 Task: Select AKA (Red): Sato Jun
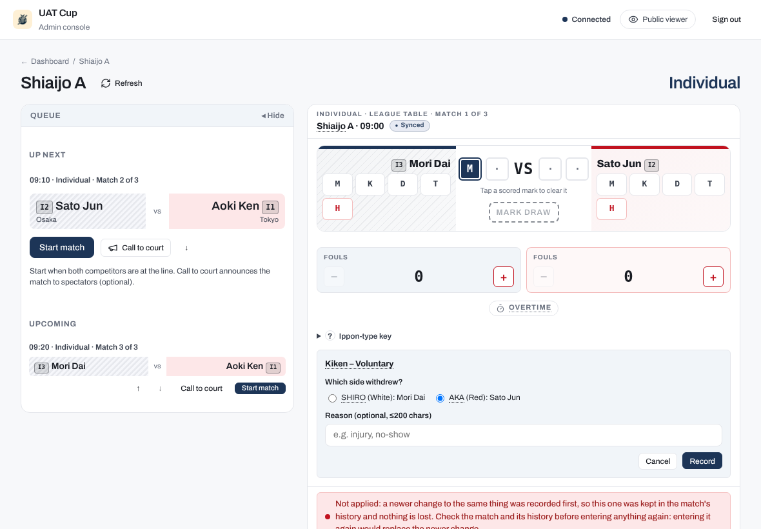[x=440, y=398]
